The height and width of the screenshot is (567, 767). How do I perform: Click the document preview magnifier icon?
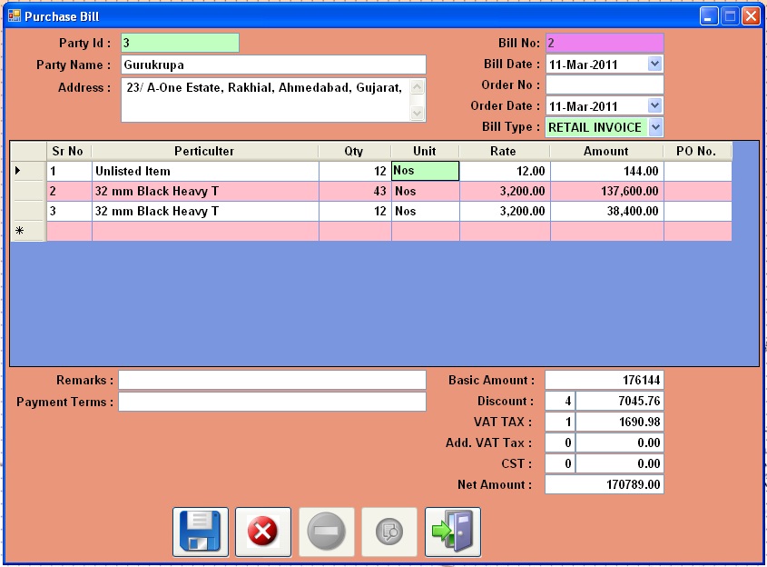[388, 532]
